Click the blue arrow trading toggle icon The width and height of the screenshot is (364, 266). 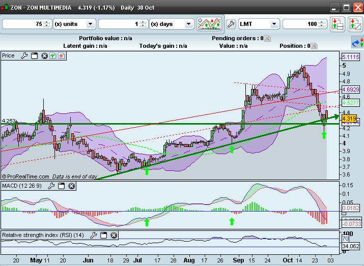[358, 42]
